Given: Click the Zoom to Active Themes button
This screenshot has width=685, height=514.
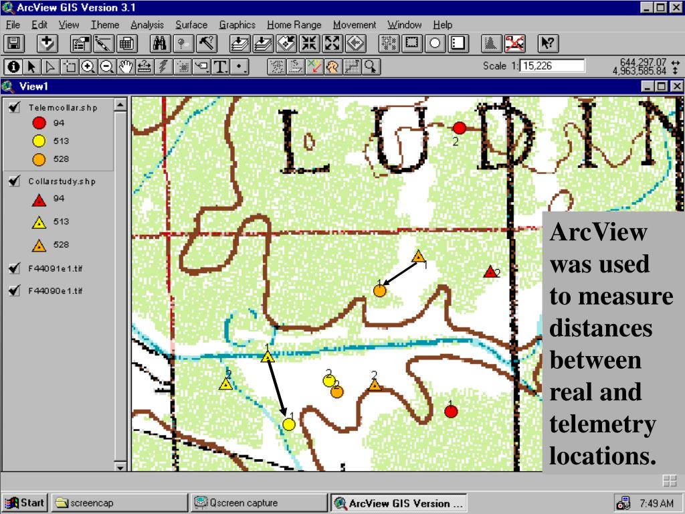Looking at the screenshot, I should [263, 44].
